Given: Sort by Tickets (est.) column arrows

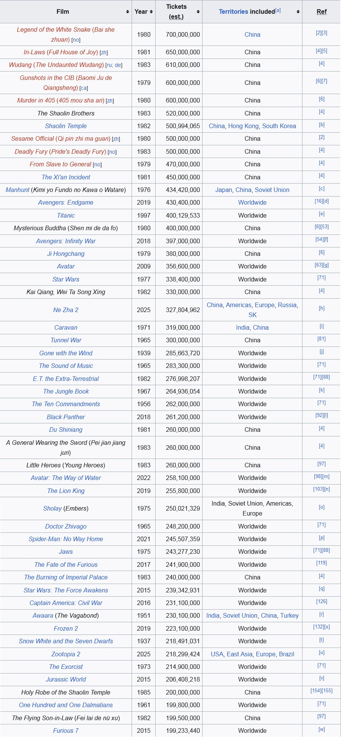Looking at the screenshot, I should [x=198, y=12].
